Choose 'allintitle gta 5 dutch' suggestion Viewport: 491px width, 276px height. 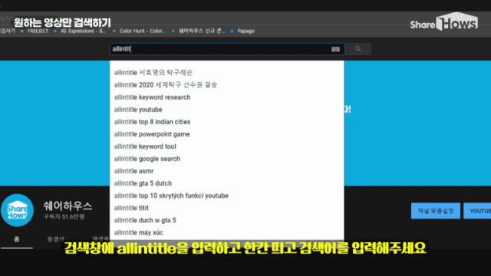pos(227,183)
